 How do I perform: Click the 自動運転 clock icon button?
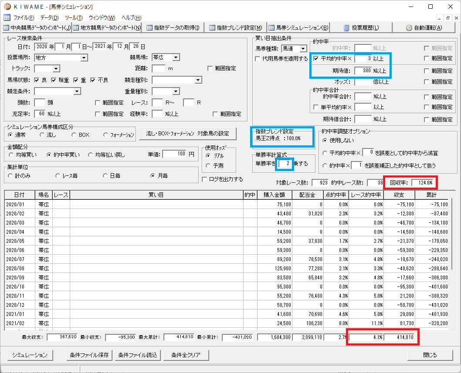tap(424, 27)
